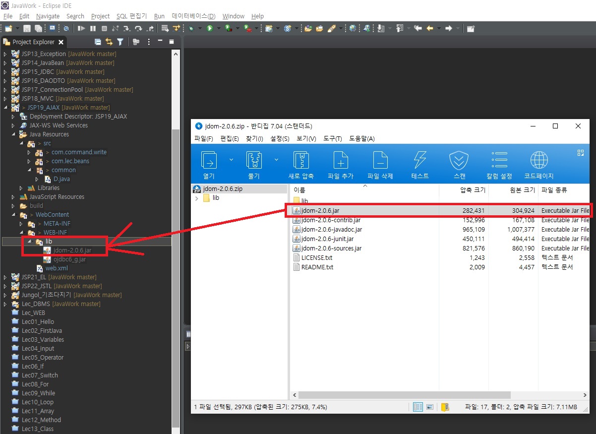
Task: Click Collapse All in Project Explorer
Action: click(x=98, y=42)
